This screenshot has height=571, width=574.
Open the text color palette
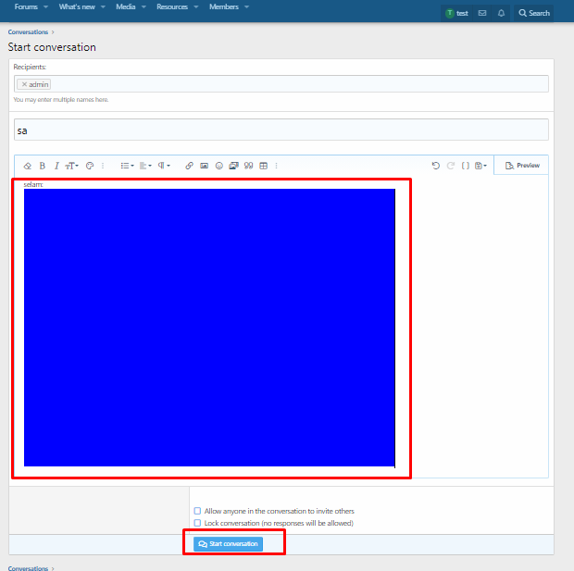tap(90, 166)
